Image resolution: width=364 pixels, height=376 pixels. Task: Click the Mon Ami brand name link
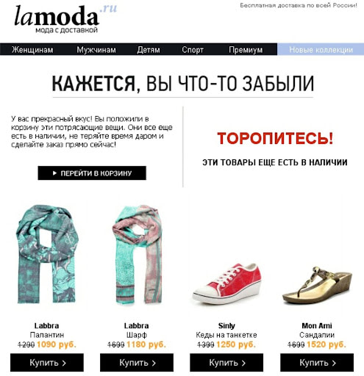(317, 326)
